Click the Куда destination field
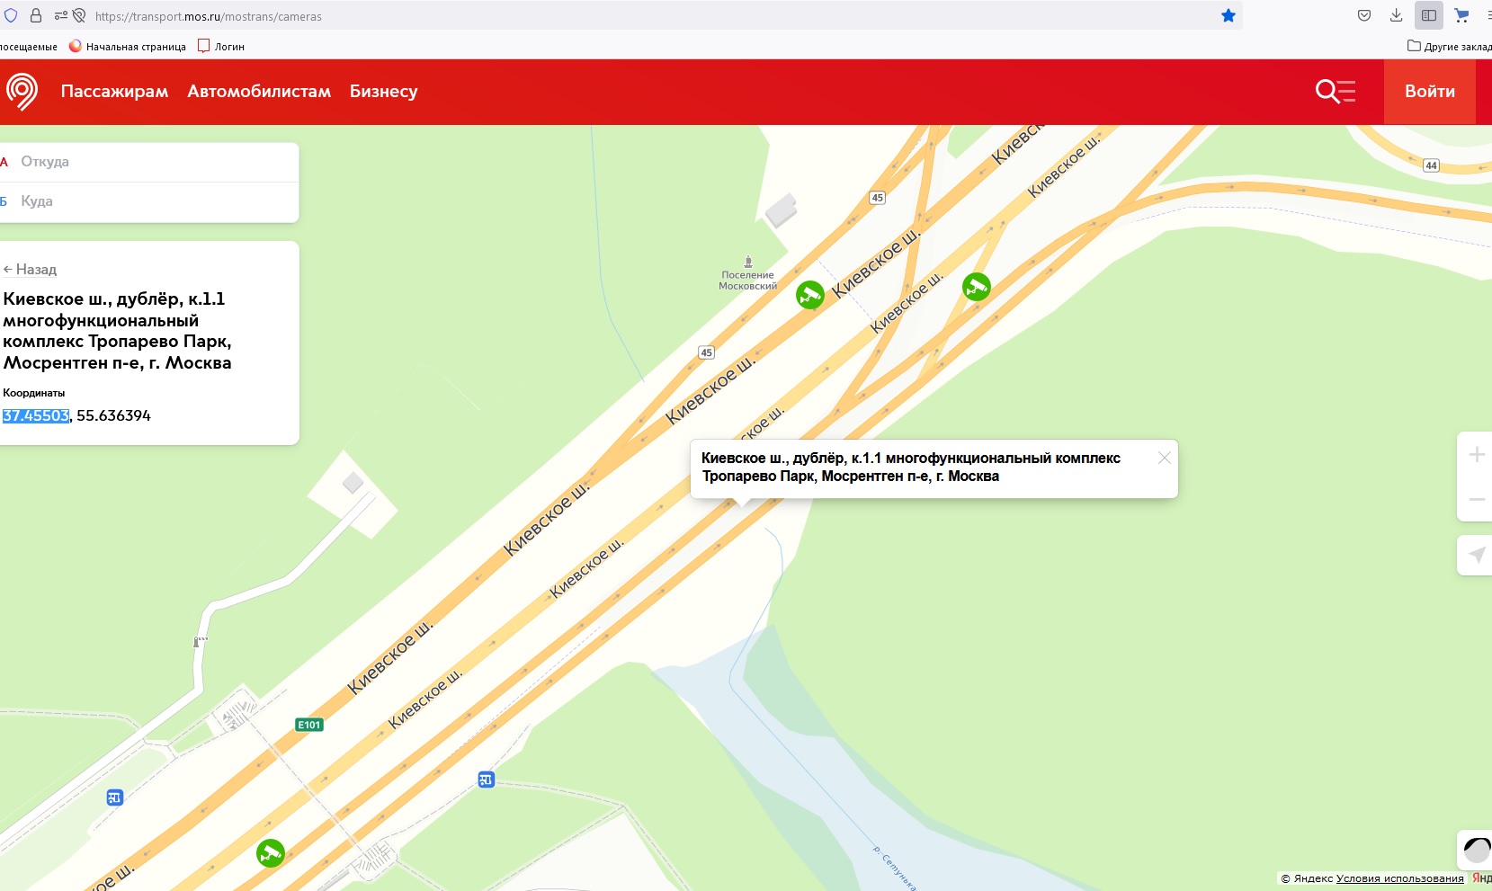Screen dimensions: 1492x891 [153, 201]
